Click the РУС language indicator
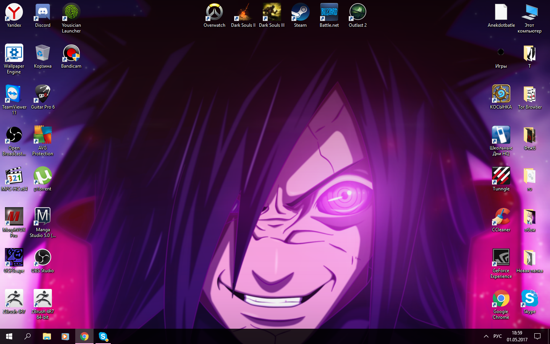This screenshot has width=550, height=344. tap(497, 336)
